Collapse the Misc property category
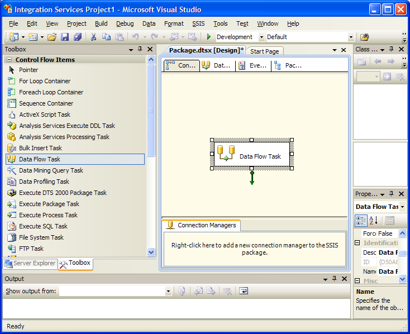 point(357,280)
